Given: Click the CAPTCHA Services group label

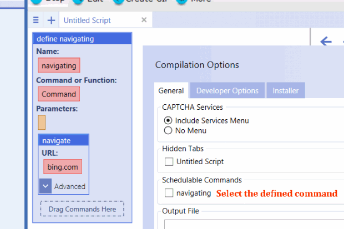Looking at the screenshot, I should (x=193, y=107).
